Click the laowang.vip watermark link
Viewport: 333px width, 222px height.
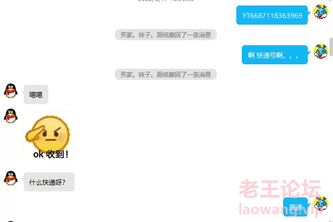(x=280, y=209)
